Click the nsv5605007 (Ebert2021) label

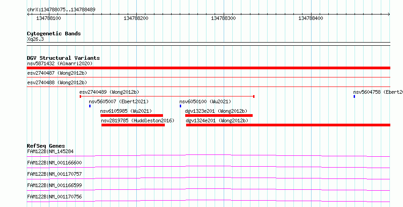click(119, 101)
